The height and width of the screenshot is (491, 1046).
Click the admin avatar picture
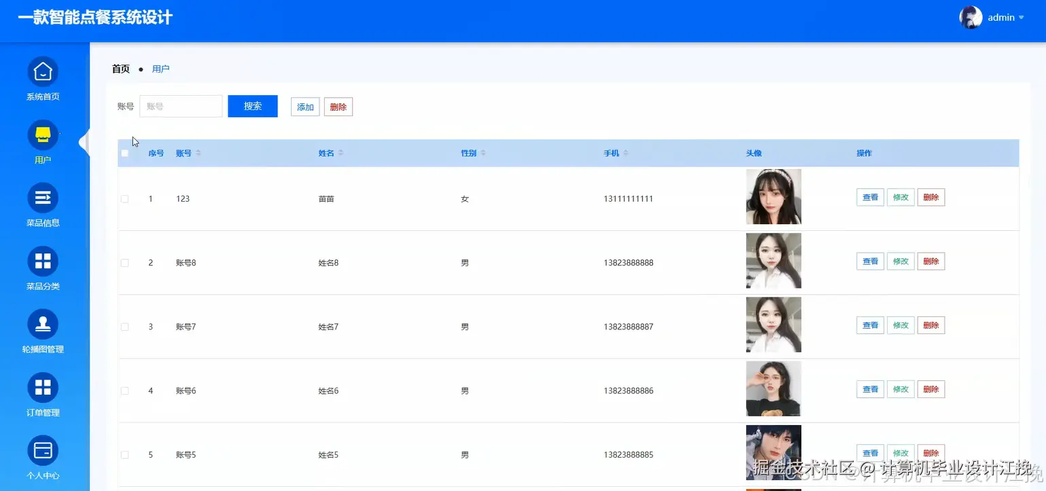pyautogui.click(x=971, y=18)
